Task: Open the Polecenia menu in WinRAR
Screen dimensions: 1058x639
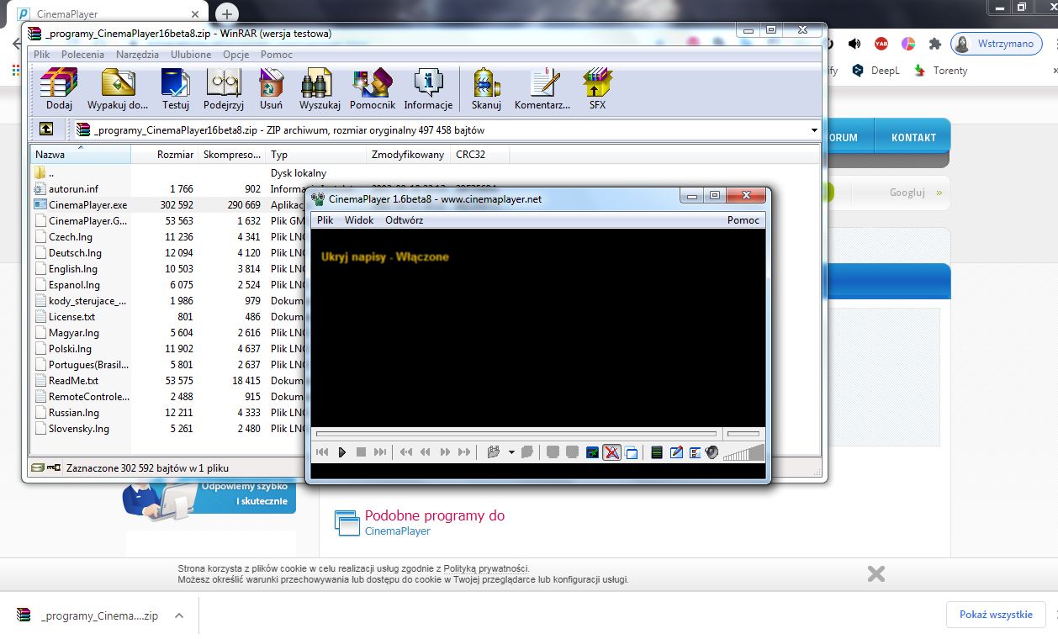Action: click(x=83, y=55)
